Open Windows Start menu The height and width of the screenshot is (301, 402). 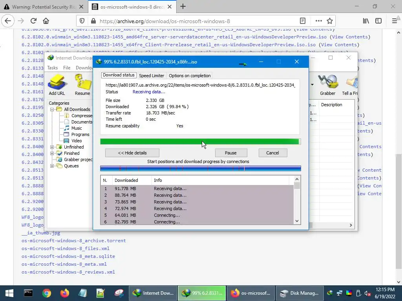(9, 293)
